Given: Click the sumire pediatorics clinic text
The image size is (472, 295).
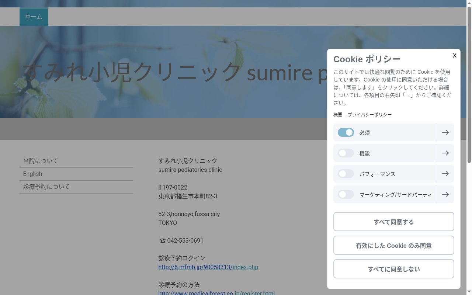Looking at the screenshot, I should tap(190, 170).
